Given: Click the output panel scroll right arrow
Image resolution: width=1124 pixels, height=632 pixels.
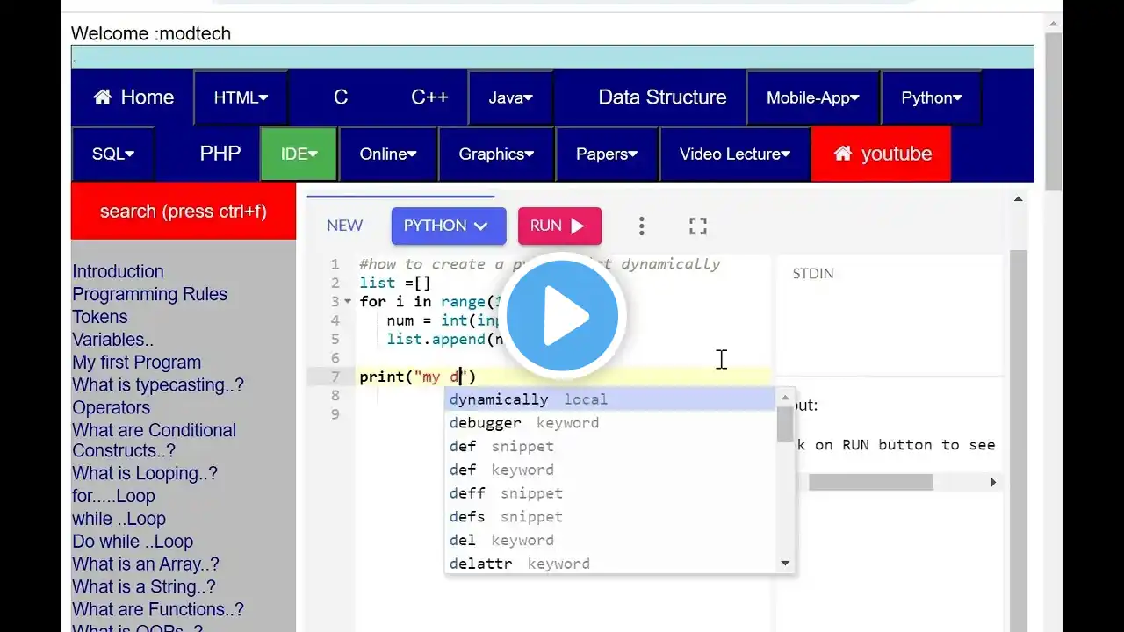Looking at the screenshot, I should (994, 482).
